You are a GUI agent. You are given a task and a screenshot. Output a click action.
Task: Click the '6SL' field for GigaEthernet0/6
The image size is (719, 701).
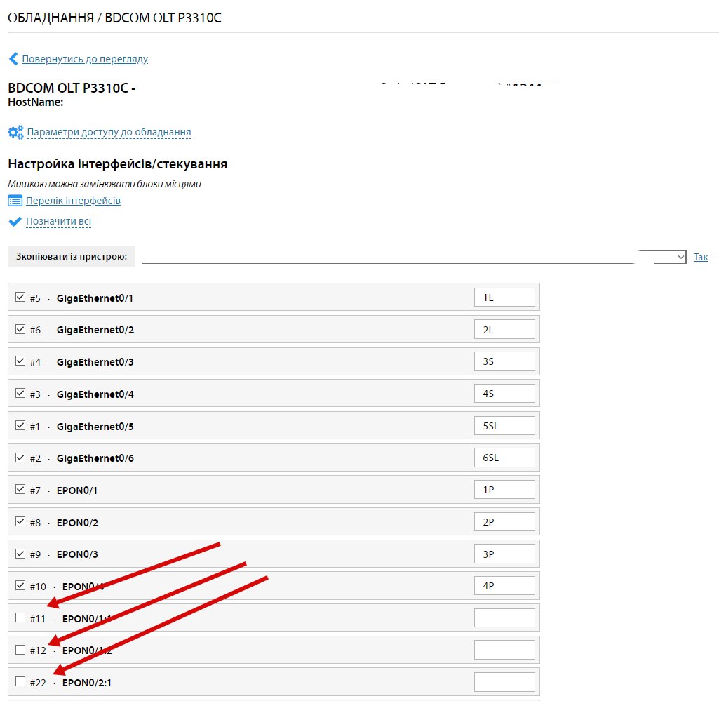click(x=504, y=458)
